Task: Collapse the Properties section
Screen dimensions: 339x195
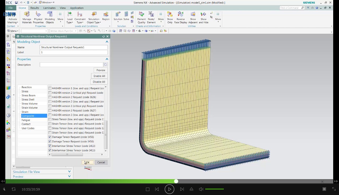Action: click(107, 59)
